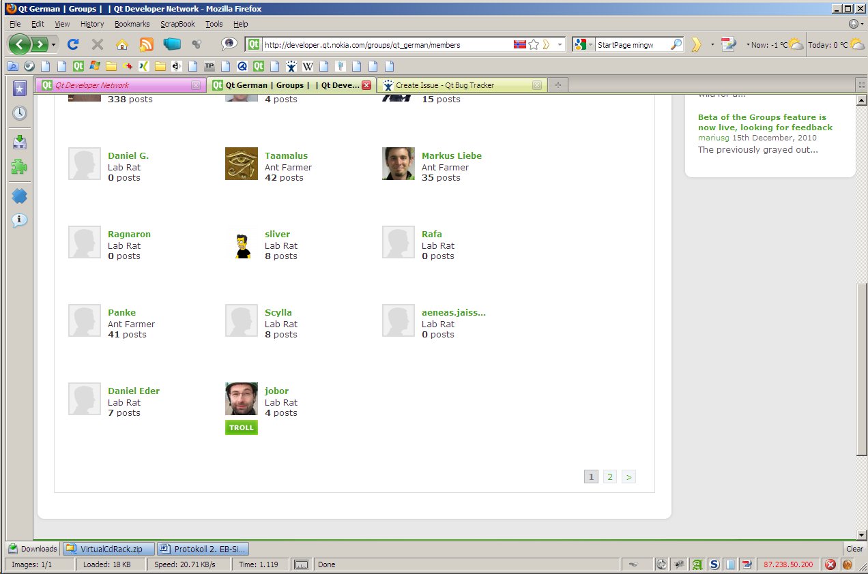Open the Bookmarks menu
The image size is (868, 574).
[x=132, y=24]
